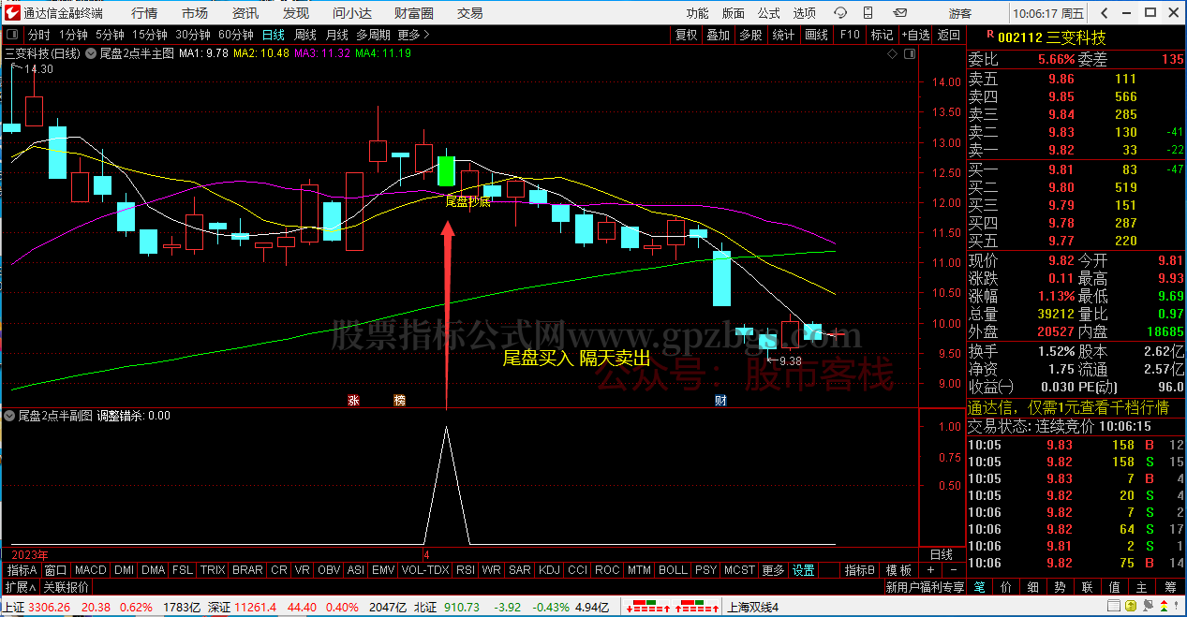
Task: Switch to the 周线 weekly chart
Action: (x=305, y=35)
